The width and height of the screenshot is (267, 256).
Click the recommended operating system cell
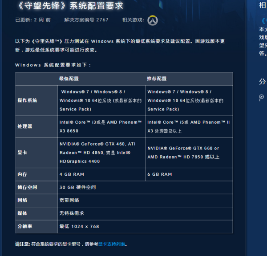click(x=189, y=101)
